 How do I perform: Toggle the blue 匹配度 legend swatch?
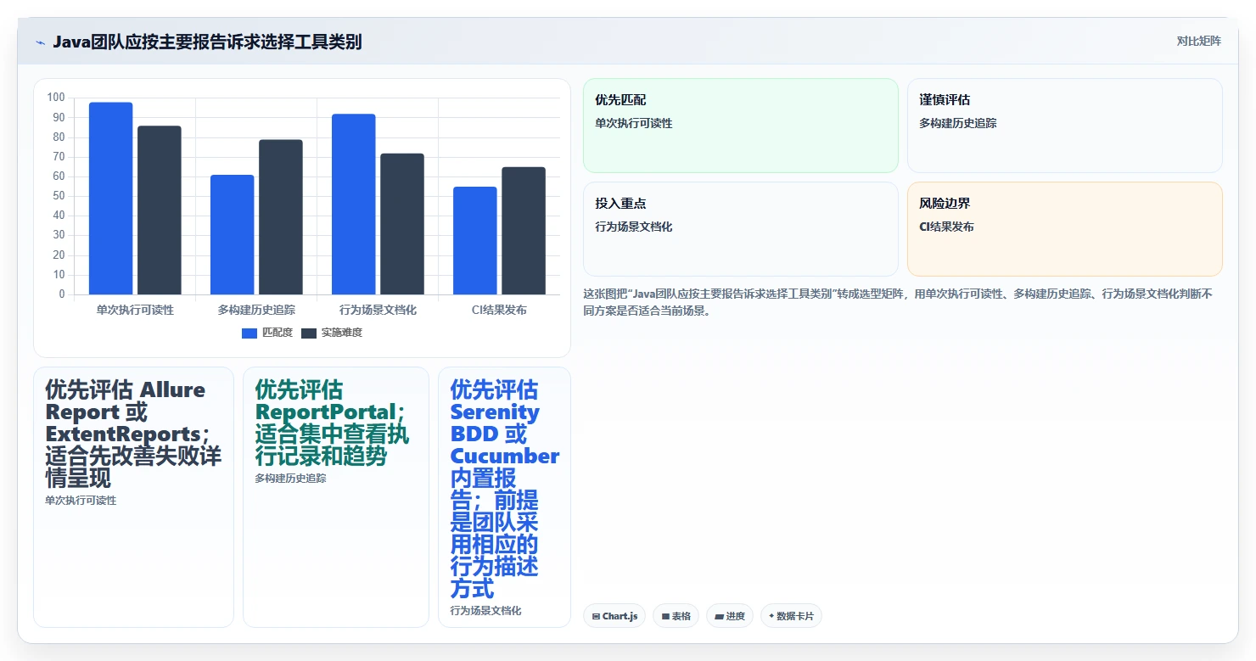click(x=250, y=333)
